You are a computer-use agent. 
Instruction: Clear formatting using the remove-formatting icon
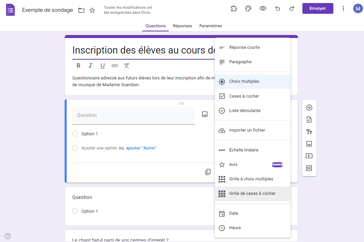[x=127, y=66]
